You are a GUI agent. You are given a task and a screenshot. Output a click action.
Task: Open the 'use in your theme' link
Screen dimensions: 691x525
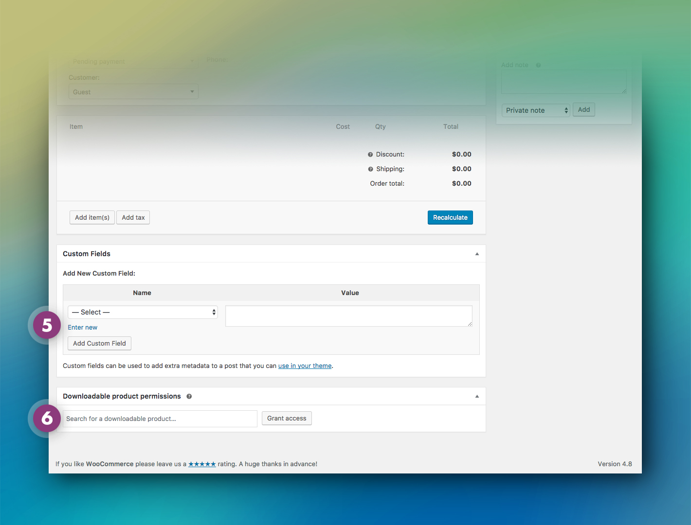305,366
